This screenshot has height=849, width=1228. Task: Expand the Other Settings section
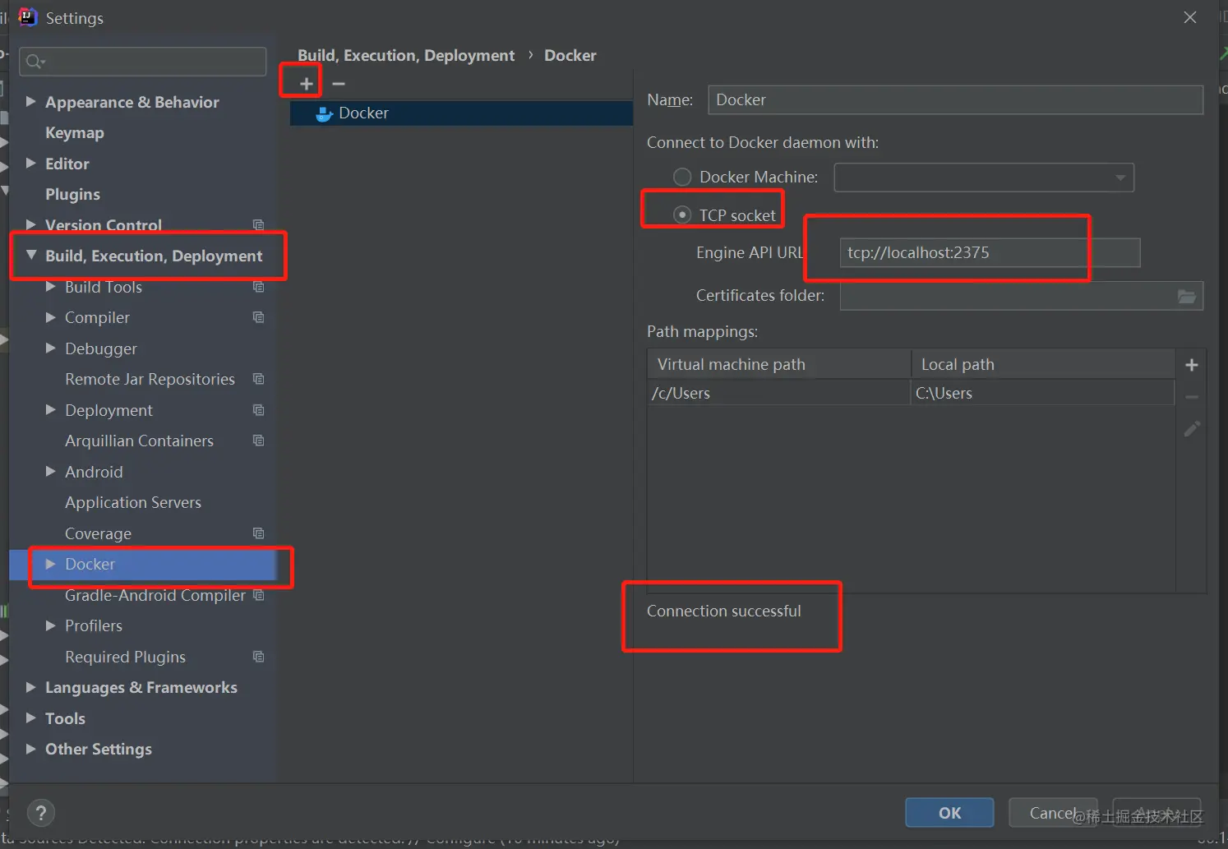[31, 749]
